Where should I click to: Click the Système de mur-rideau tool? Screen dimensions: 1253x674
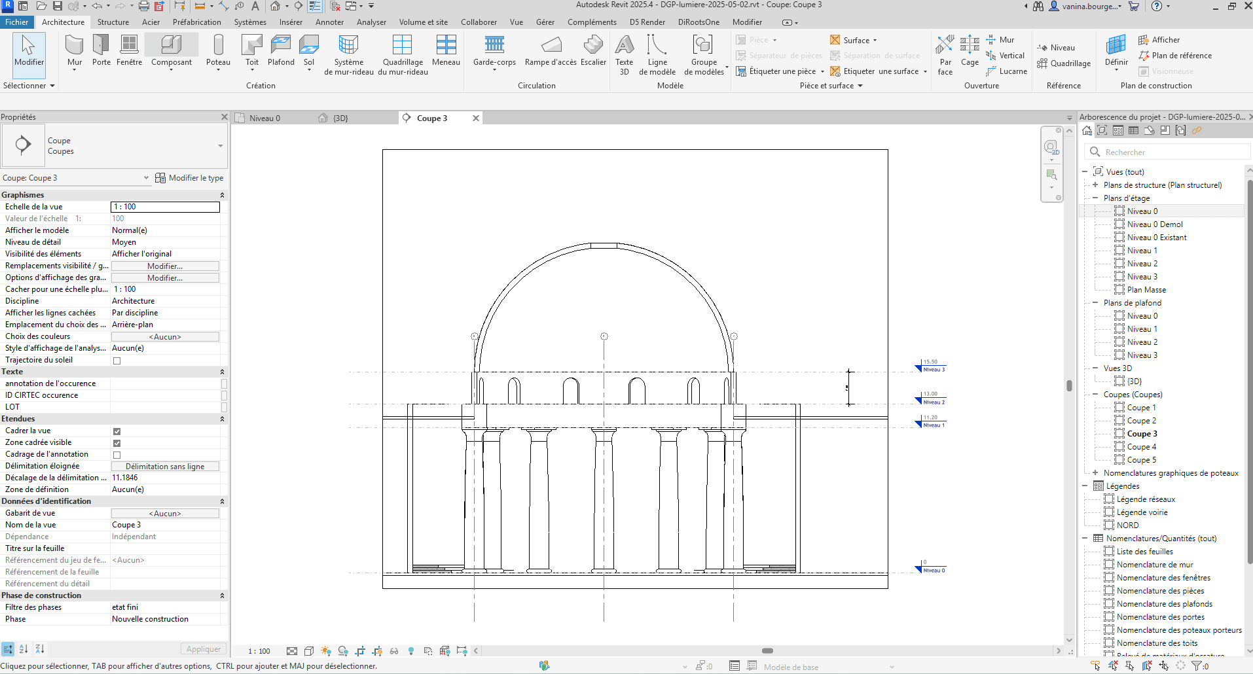349,56
